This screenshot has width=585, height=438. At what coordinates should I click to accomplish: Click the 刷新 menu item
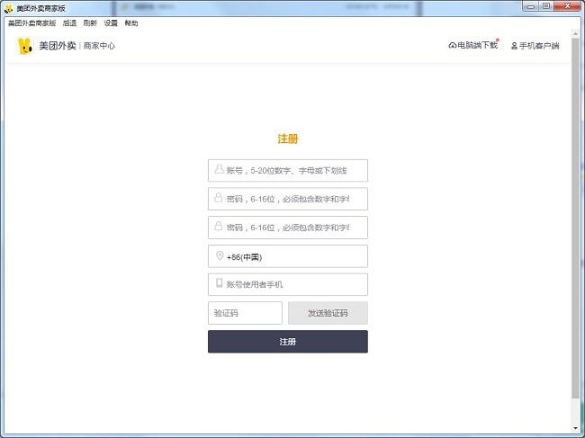click(x=90, y=23)
